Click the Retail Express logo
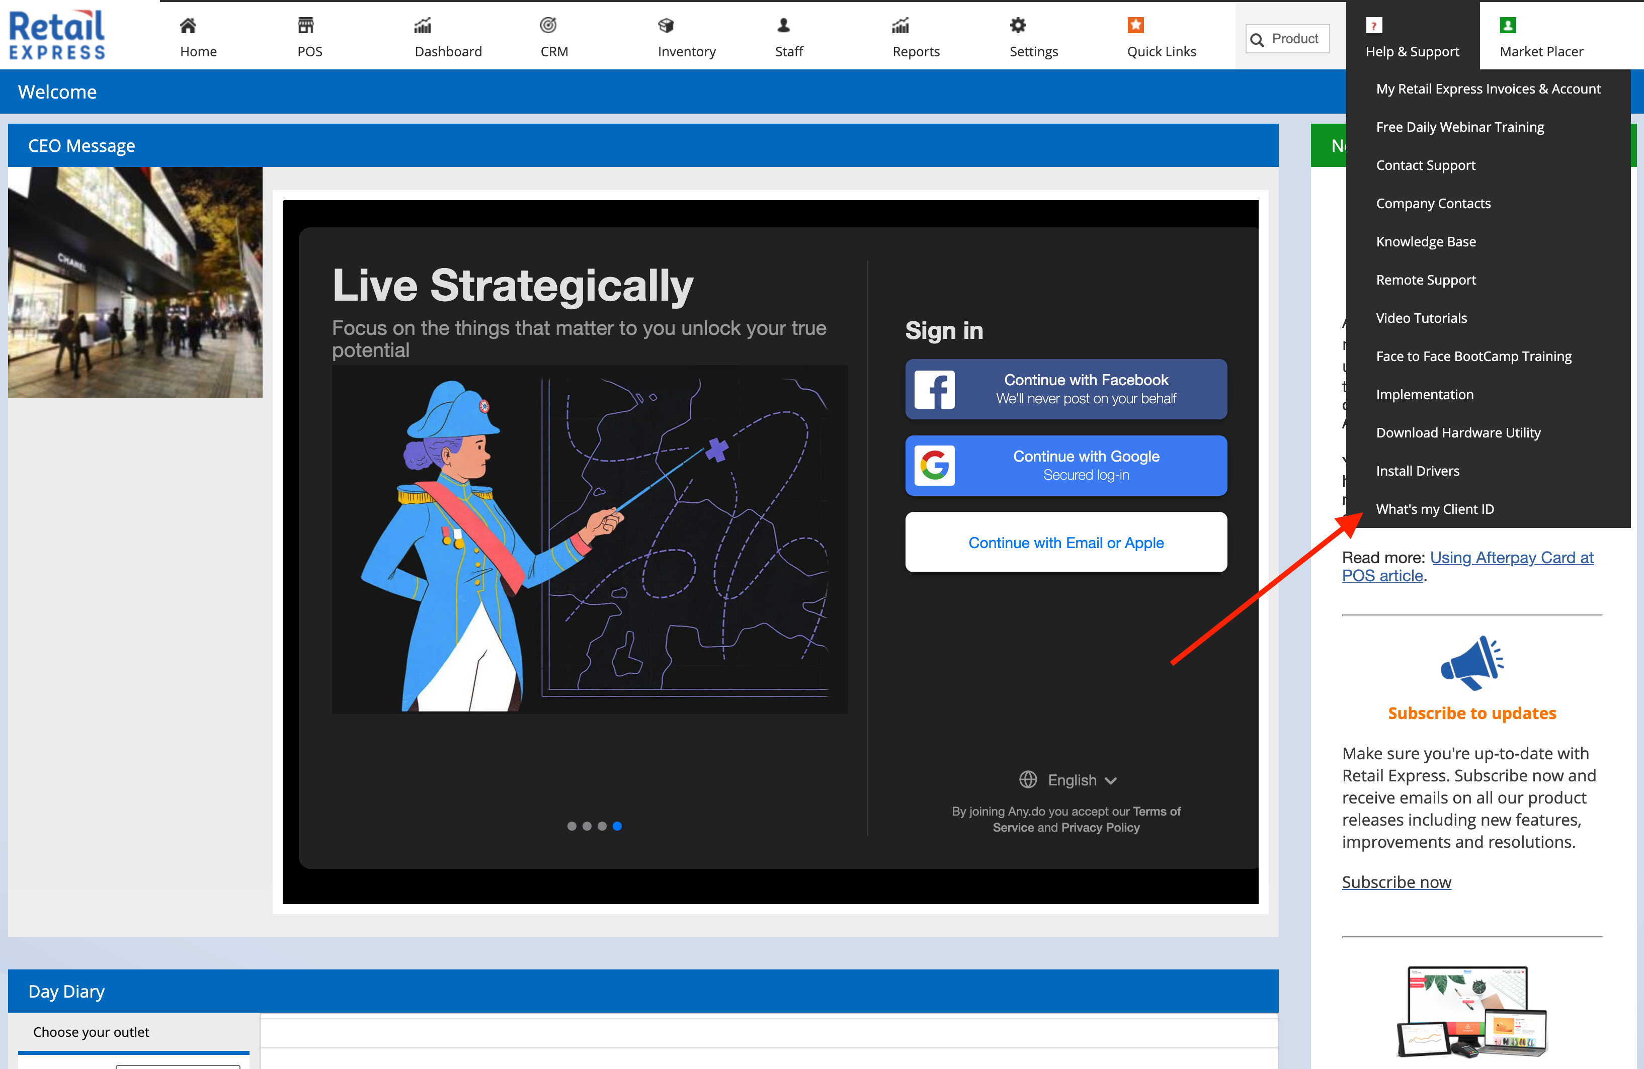 pos(57,35)
